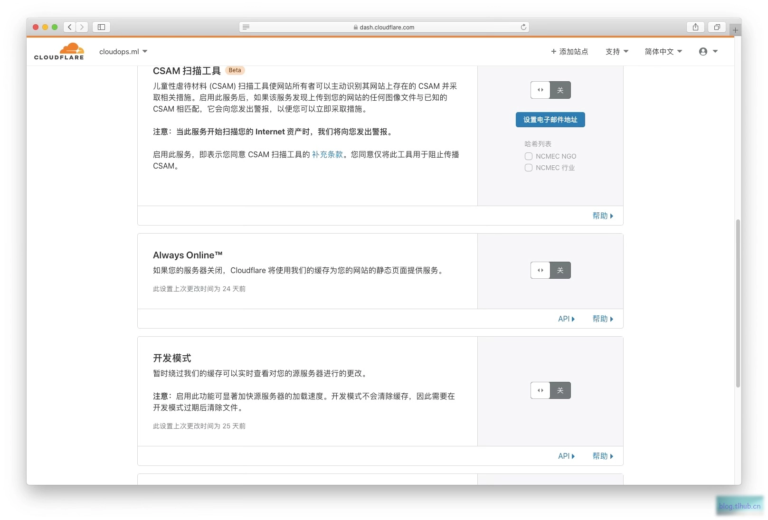The image size is (768, 520).
Task: Toggle the Always Online switch
Action: [550, 270]
